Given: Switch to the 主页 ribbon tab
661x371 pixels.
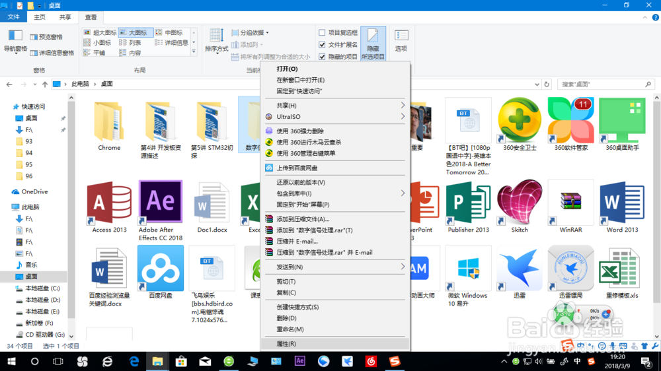Looking at the screenshot, I should click(x=40, y=17).
